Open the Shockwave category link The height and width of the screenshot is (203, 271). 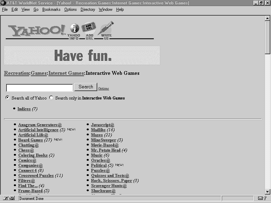[103, 191]
